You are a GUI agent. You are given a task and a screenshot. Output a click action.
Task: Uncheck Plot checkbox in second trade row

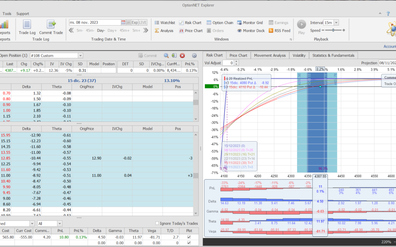[189, 243]
